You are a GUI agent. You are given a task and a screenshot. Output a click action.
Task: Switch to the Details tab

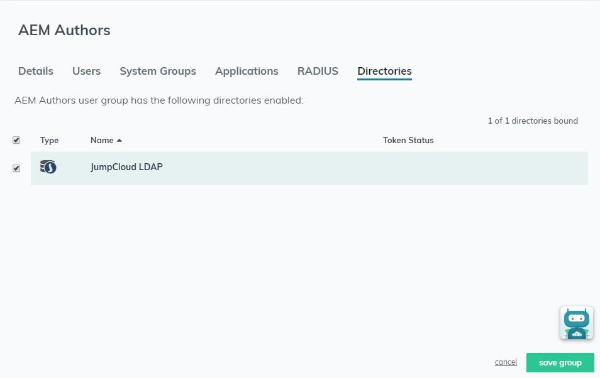(x=35, y=71)
